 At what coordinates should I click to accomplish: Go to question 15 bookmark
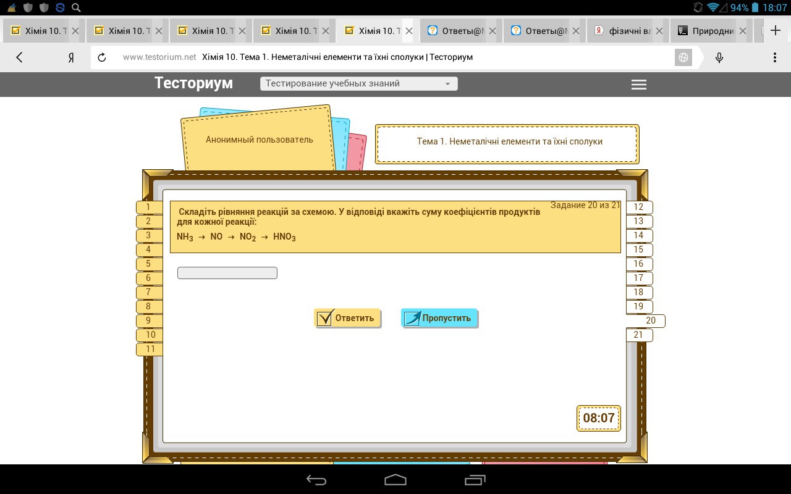click(639, 249)
